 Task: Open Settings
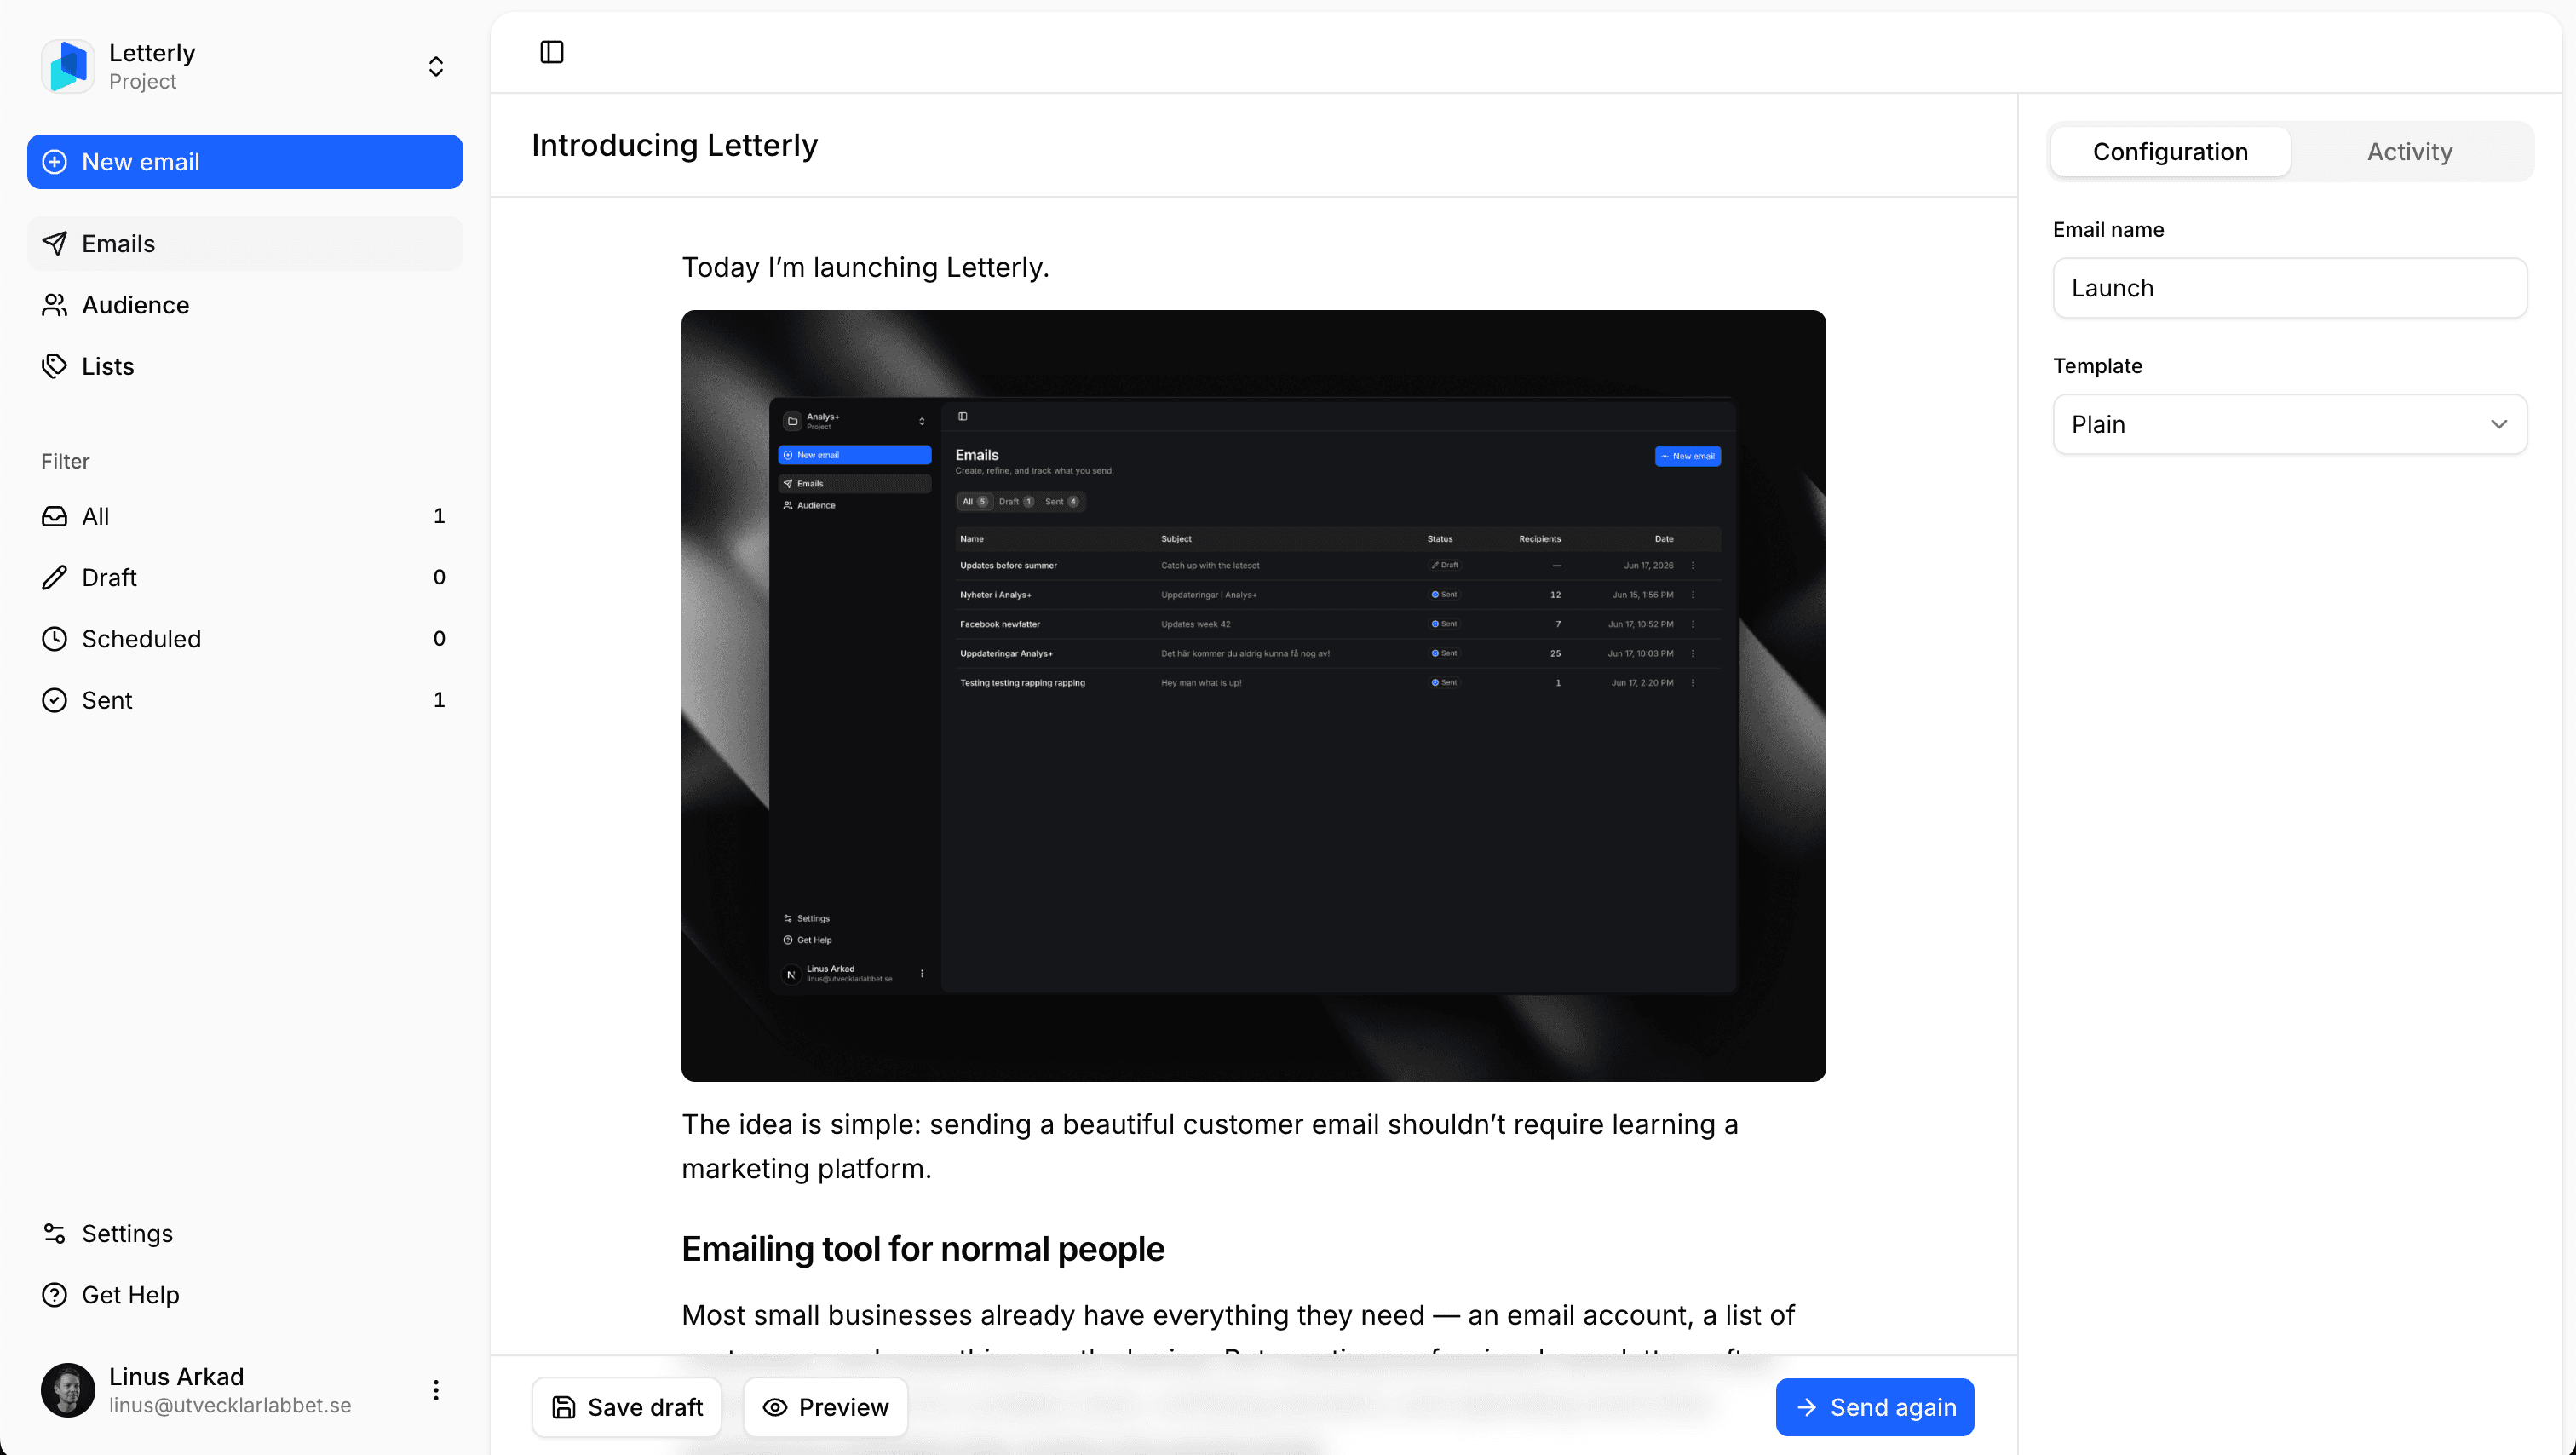(x=245, y=1234)
